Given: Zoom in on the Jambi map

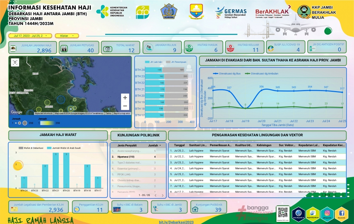Looking at the screenshot, I should pyautogui.click(x=125, y=97).
